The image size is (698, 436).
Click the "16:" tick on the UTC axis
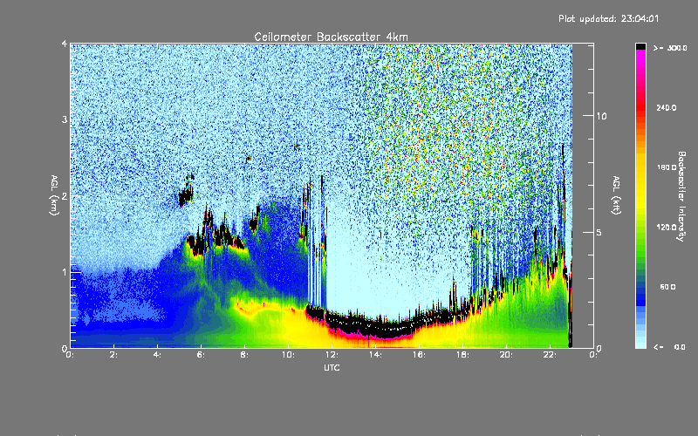click(x=419, y=355)
